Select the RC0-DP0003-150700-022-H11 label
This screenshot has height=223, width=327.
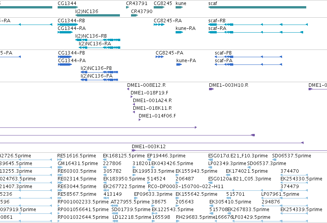[186, 187]
